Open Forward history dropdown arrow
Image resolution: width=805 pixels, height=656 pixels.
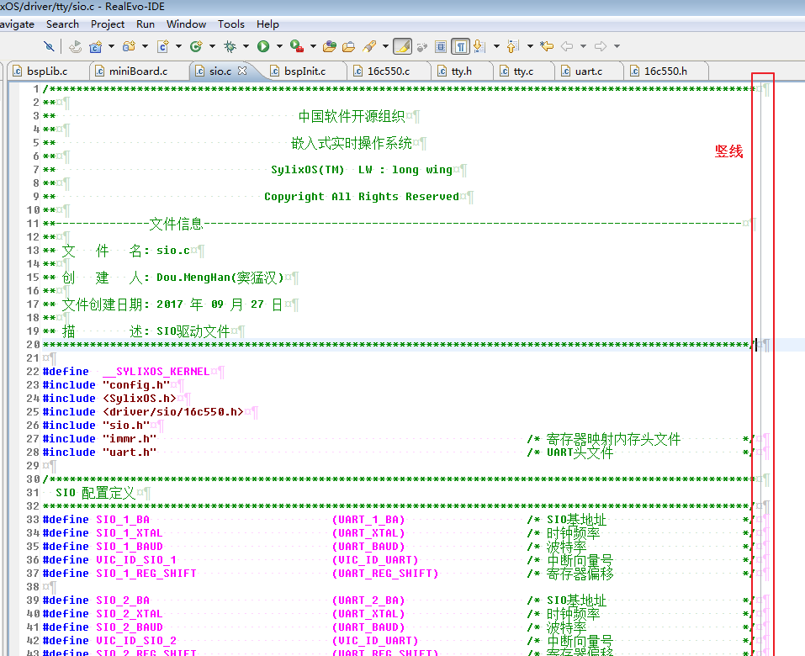pos(617,47)
